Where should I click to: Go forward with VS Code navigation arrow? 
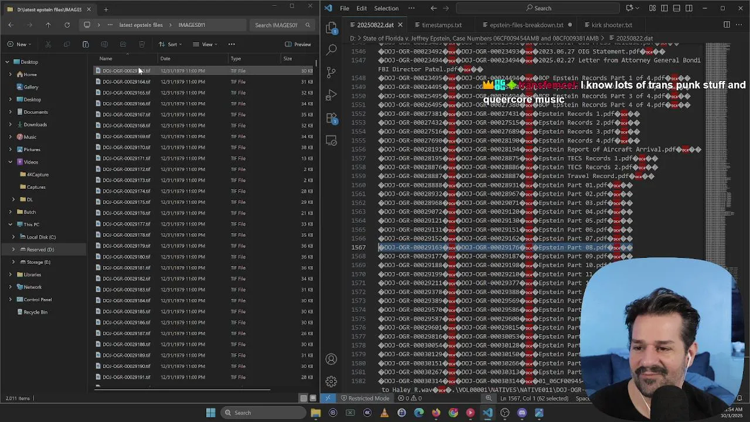pyautogui.click(x=447, y=8)
